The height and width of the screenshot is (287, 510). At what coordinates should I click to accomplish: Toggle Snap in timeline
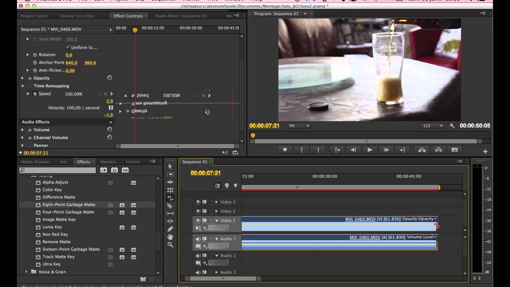click(x=218, y=185)
